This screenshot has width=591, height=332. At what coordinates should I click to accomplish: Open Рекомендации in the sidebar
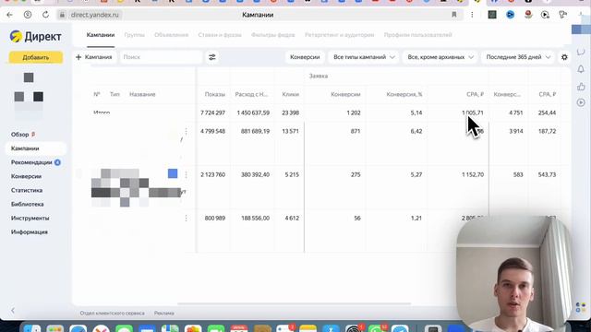[31, 162]
